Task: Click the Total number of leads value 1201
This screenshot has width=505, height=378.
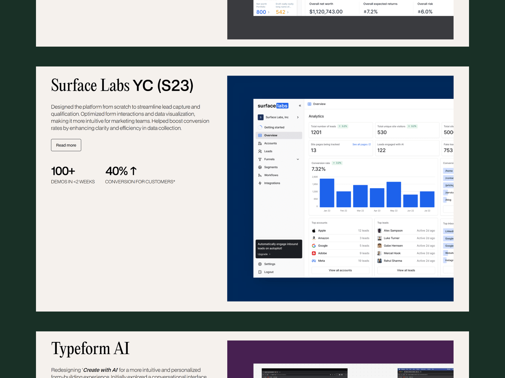Action: click(x=316, y=132)
